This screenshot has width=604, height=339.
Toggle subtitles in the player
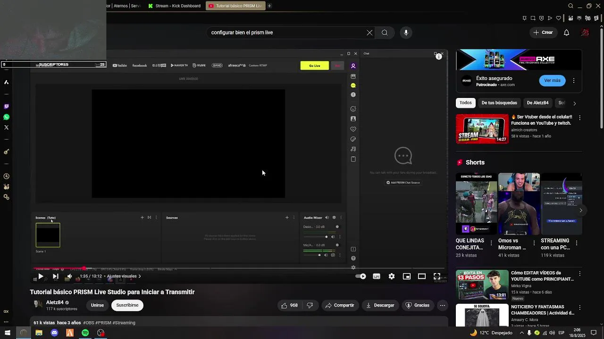pyautogui.click(x=377, y=276)
